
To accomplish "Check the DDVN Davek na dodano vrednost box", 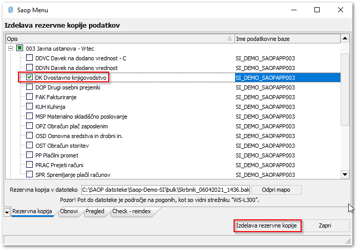I will [x=29, y=67].
